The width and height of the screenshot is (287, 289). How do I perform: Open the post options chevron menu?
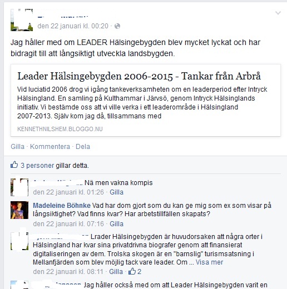pos(278,13)
